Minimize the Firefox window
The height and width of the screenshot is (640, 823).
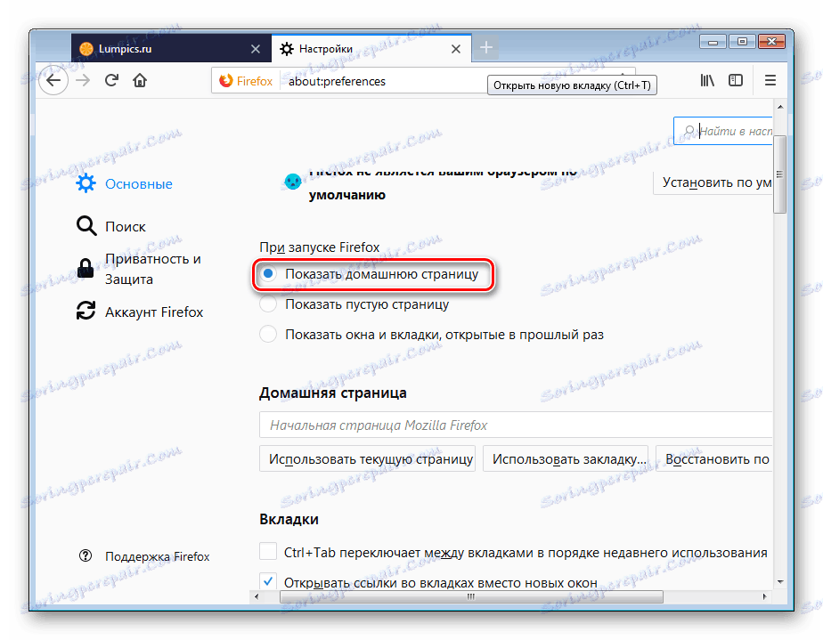click(x=713, y=42)
